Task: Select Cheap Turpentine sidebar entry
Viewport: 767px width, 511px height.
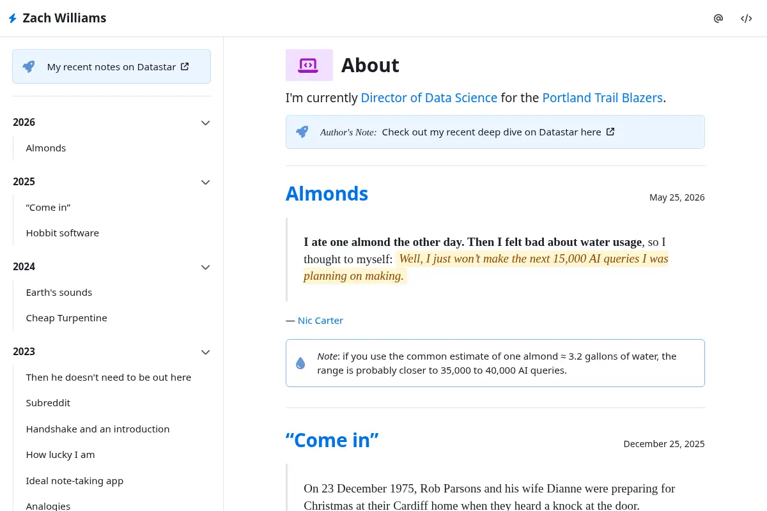Action: pos(66,318)
